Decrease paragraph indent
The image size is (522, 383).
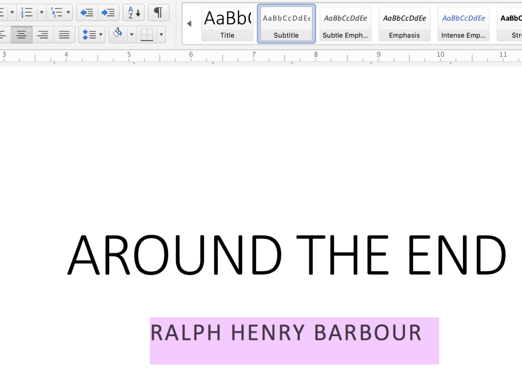(87, 13)
